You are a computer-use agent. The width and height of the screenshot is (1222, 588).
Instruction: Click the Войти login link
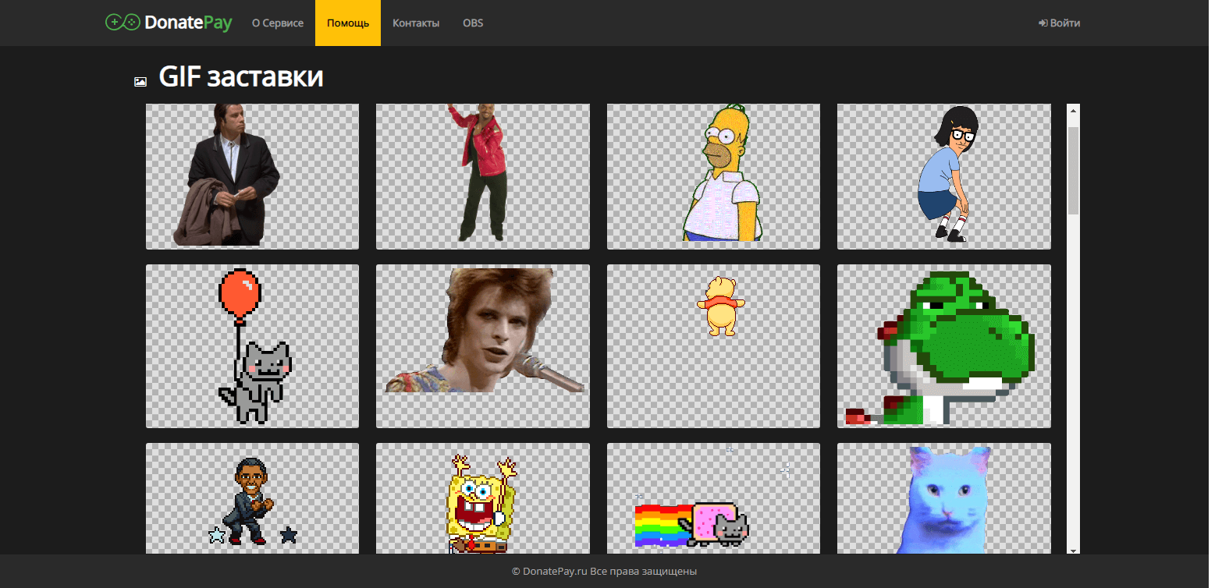click(1059, 23)
